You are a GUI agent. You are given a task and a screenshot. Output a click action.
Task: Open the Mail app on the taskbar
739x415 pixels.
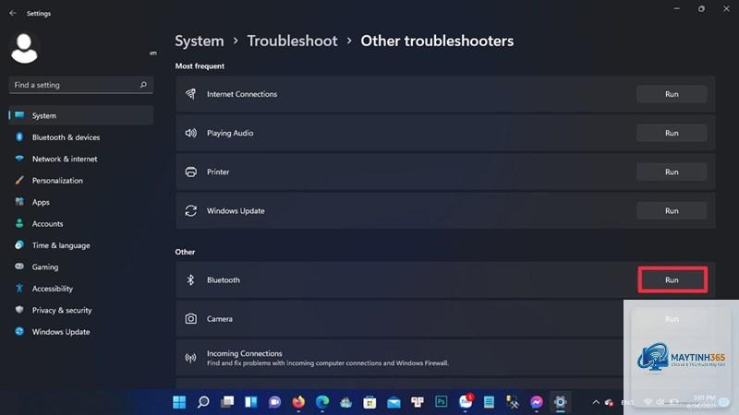pos(394,402)
